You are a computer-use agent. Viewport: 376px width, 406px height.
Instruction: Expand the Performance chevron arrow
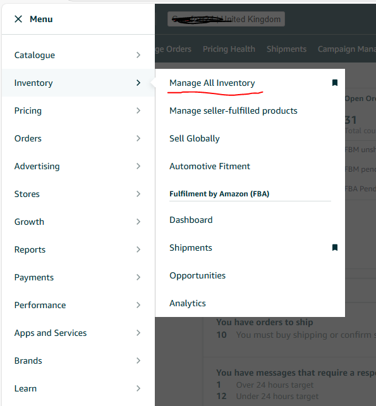click(x=138, y=305)
